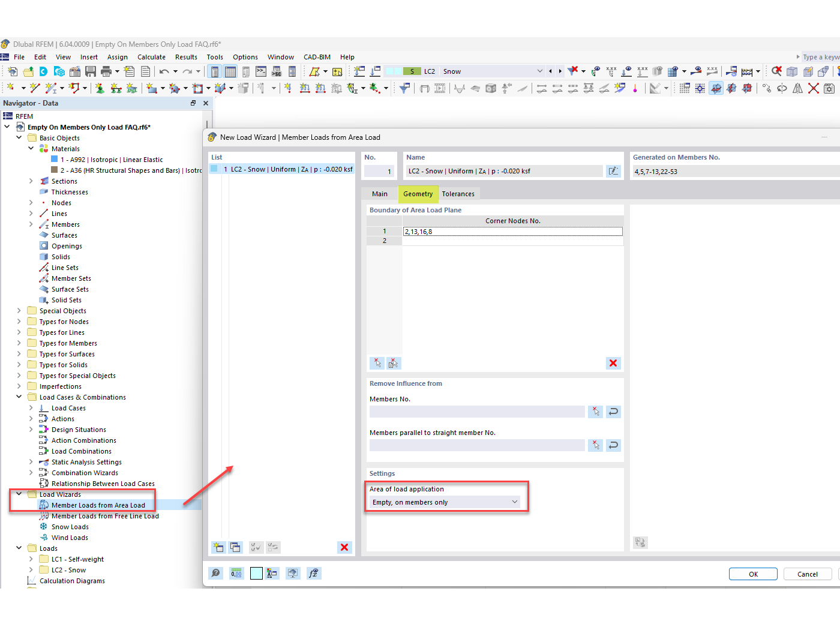Open the Calculate menu
The height and width of the screenshot is (630, 840).
[151, 57]
